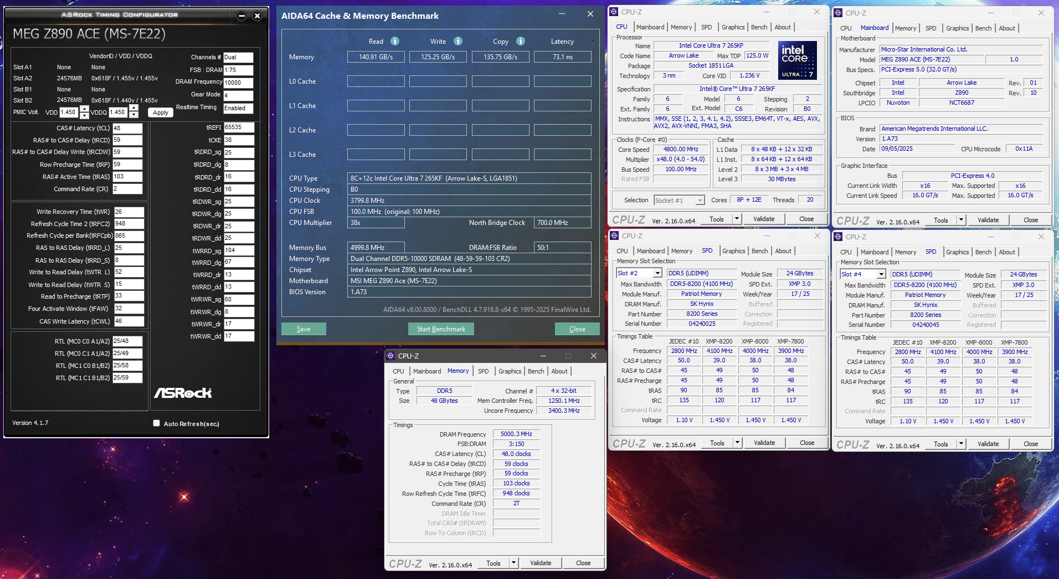
Task: Expand the Tools arrow in the Slot #2 SPD window
Action: (x=737, y=443)
